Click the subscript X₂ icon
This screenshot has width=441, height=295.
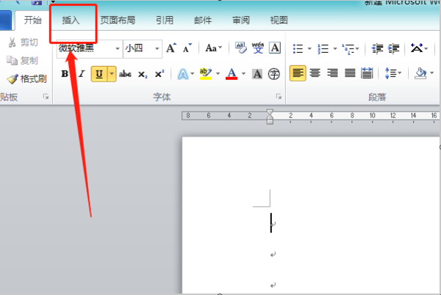143,74
